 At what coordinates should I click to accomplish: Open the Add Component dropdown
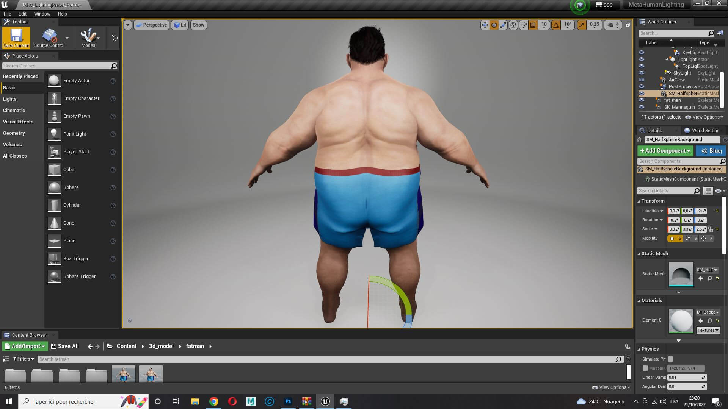click(665, 151)
